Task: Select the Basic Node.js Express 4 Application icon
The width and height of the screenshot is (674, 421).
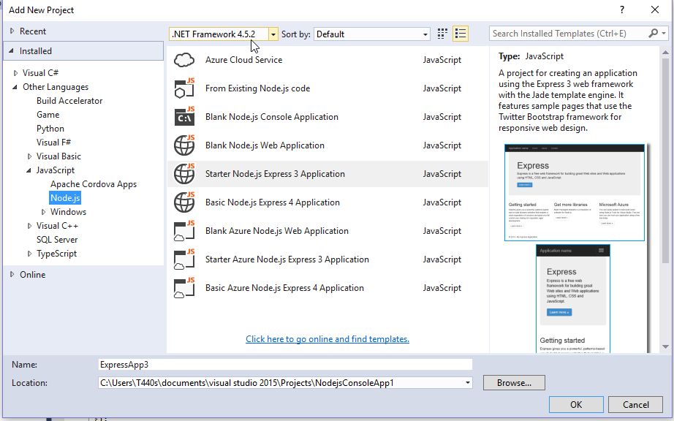Action: tap(184, 202)
